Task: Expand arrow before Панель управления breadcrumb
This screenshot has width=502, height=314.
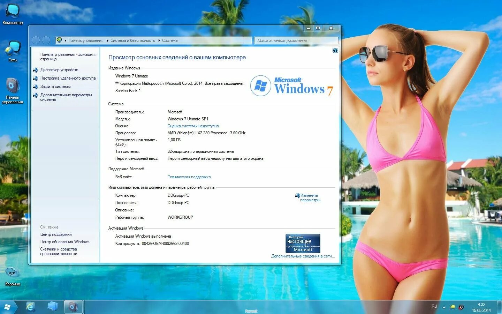Action: tap(66, 40)
